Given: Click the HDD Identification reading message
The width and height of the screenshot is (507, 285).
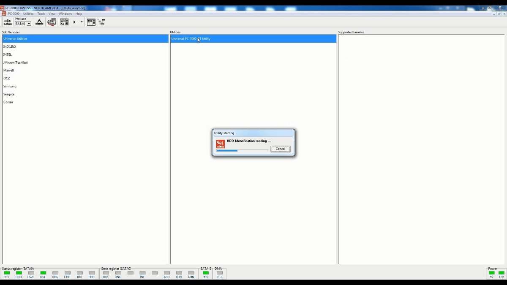Looking at the screenshot, I should [248, 141].
